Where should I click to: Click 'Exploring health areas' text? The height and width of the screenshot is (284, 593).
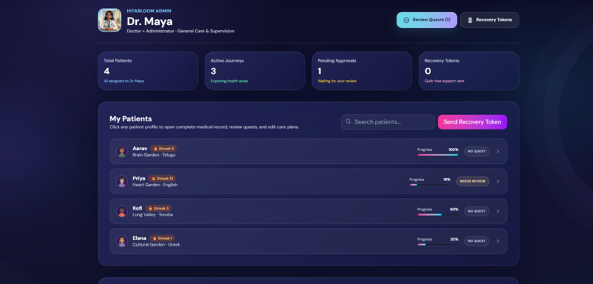pos(230,81)
